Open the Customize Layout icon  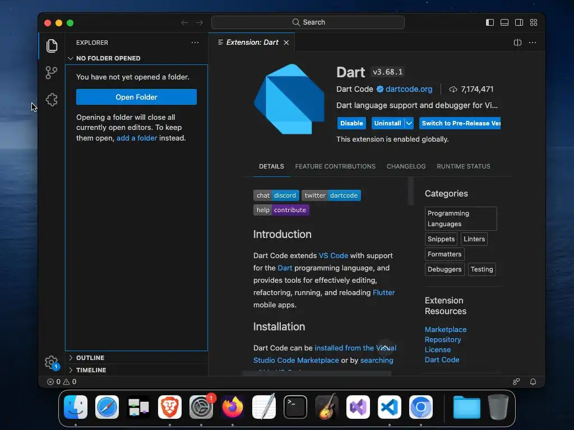pos(534,22)
